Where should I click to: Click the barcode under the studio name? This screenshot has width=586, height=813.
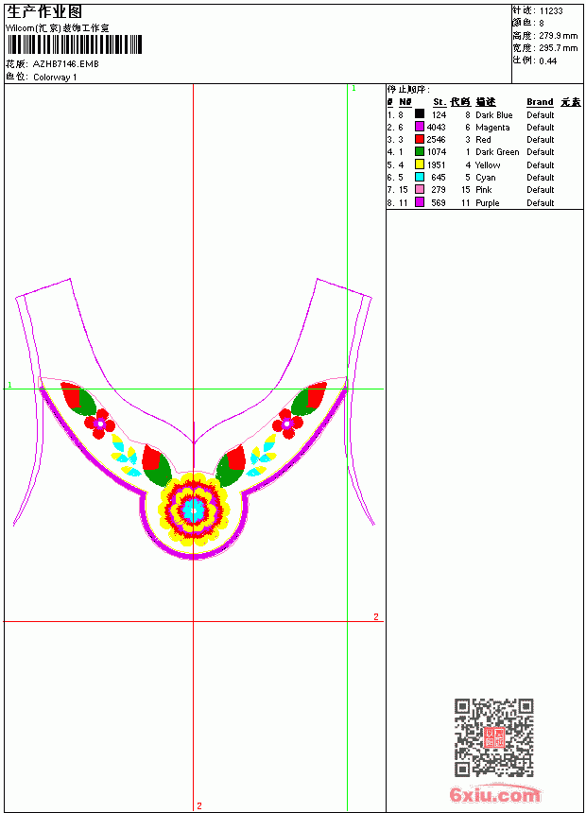pyautogui.click(x=75, y=44)
